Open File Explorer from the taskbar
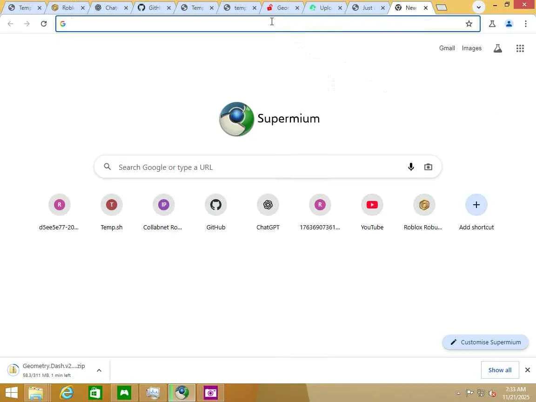 click(x=36, y=392)
